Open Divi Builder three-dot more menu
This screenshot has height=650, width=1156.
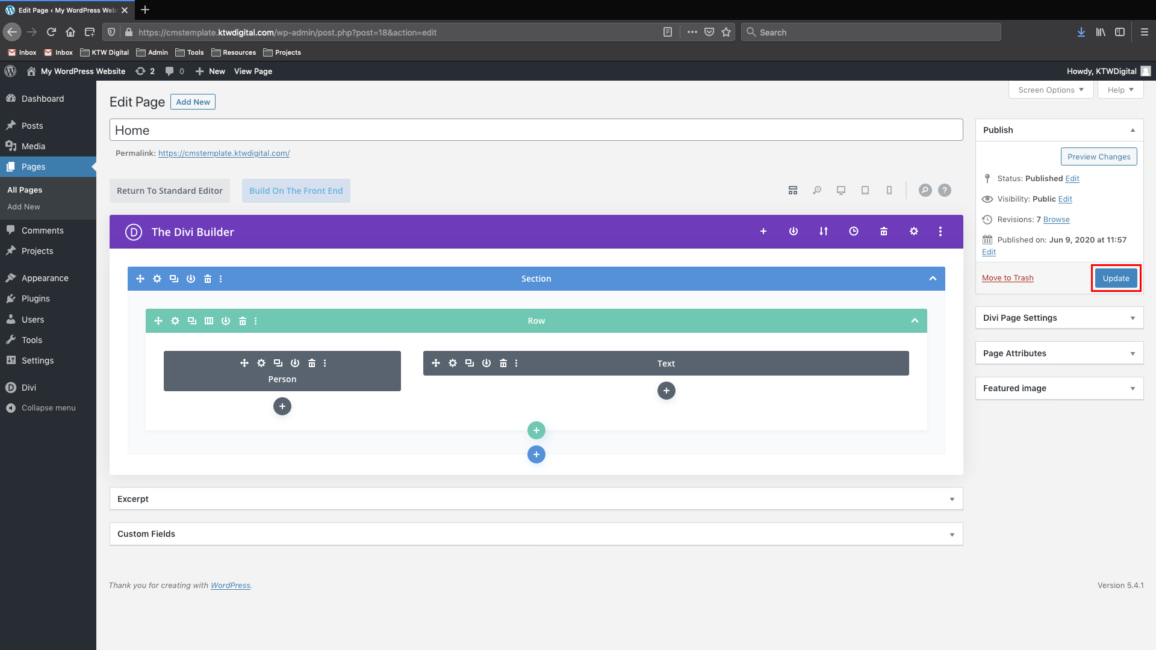(x=940, y=232)
